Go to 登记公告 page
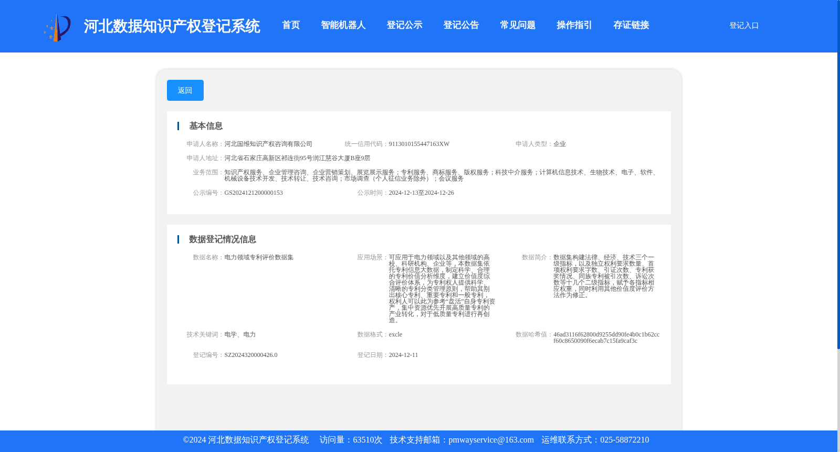Image resolution: width=840 pixels, height=452 pixels. coord(461,25)
